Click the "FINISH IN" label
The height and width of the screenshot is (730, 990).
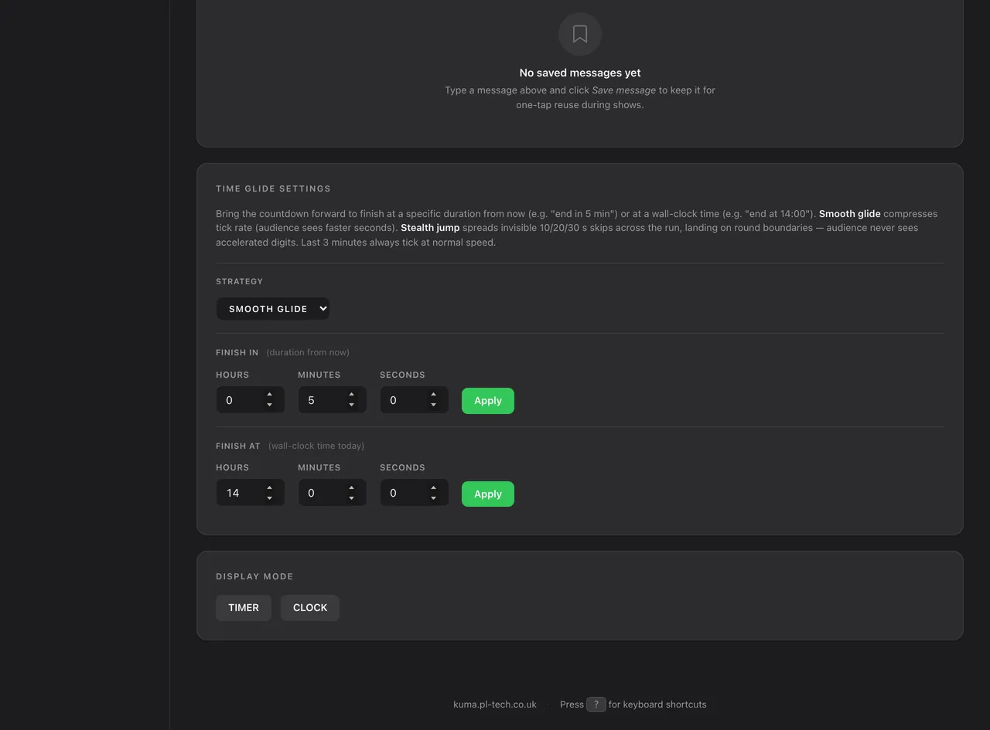tap(237, 352)
